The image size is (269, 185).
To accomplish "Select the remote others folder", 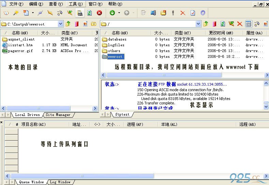I will 111,51.
